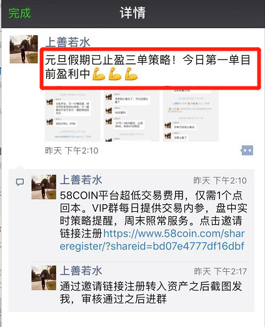
Task: Tap the 58COIN平台 comment text to reply
Action: [153, 221]
